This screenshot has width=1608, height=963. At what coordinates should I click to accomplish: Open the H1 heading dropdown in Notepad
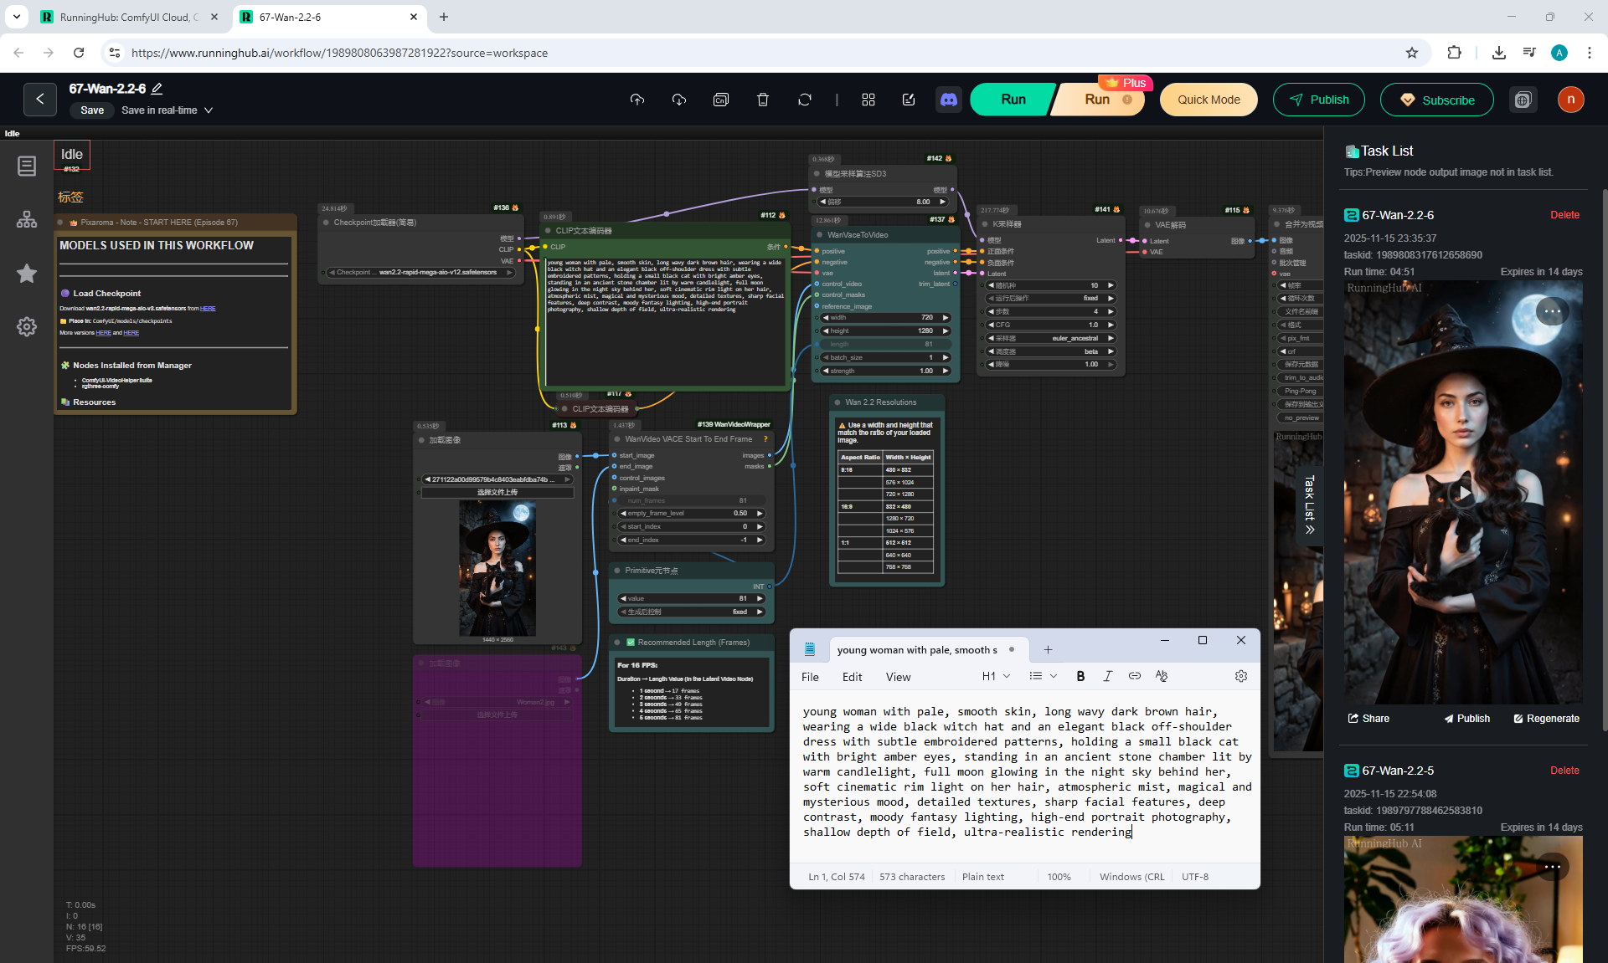coord(996,676)
